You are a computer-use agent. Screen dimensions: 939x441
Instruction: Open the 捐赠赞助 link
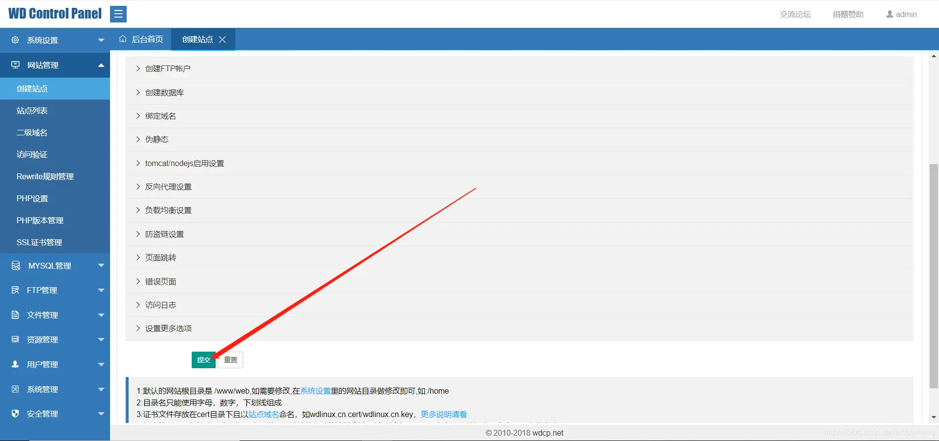(x=848, y=14)
